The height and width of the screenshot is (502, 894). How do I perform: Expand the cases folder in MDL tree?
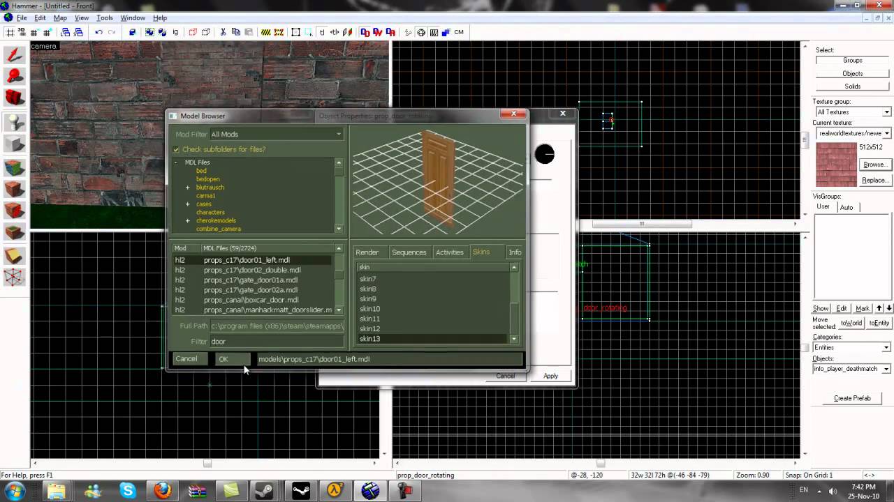[x=187, y=204]
